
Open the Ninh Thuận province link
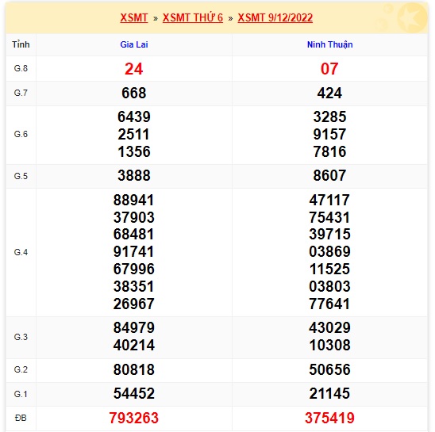click(x=330, y=44)
